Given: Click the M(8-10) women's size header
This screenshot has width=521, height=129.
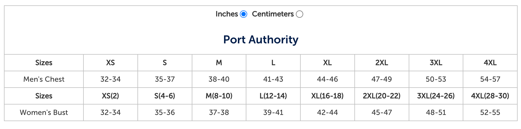Looking at the screenshot, I should (219, 96).
